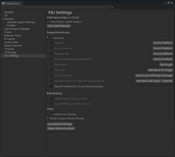Click the 'VIU Settings' page title

coord(60,12)
